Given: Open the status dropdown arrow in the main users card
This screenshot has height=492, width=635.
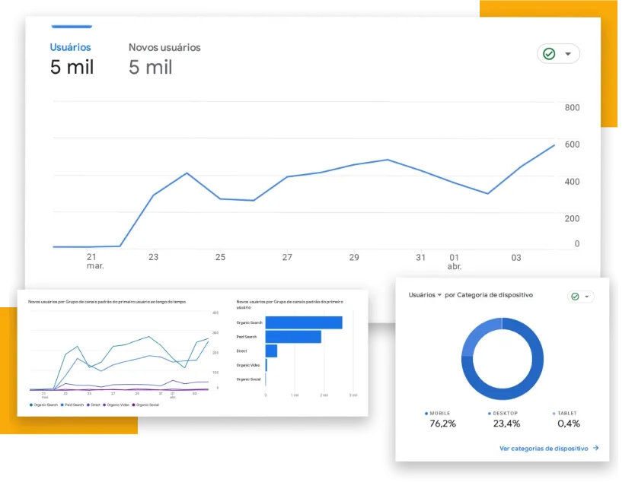Looking at the screenshot, I should [x=568, y=54].
